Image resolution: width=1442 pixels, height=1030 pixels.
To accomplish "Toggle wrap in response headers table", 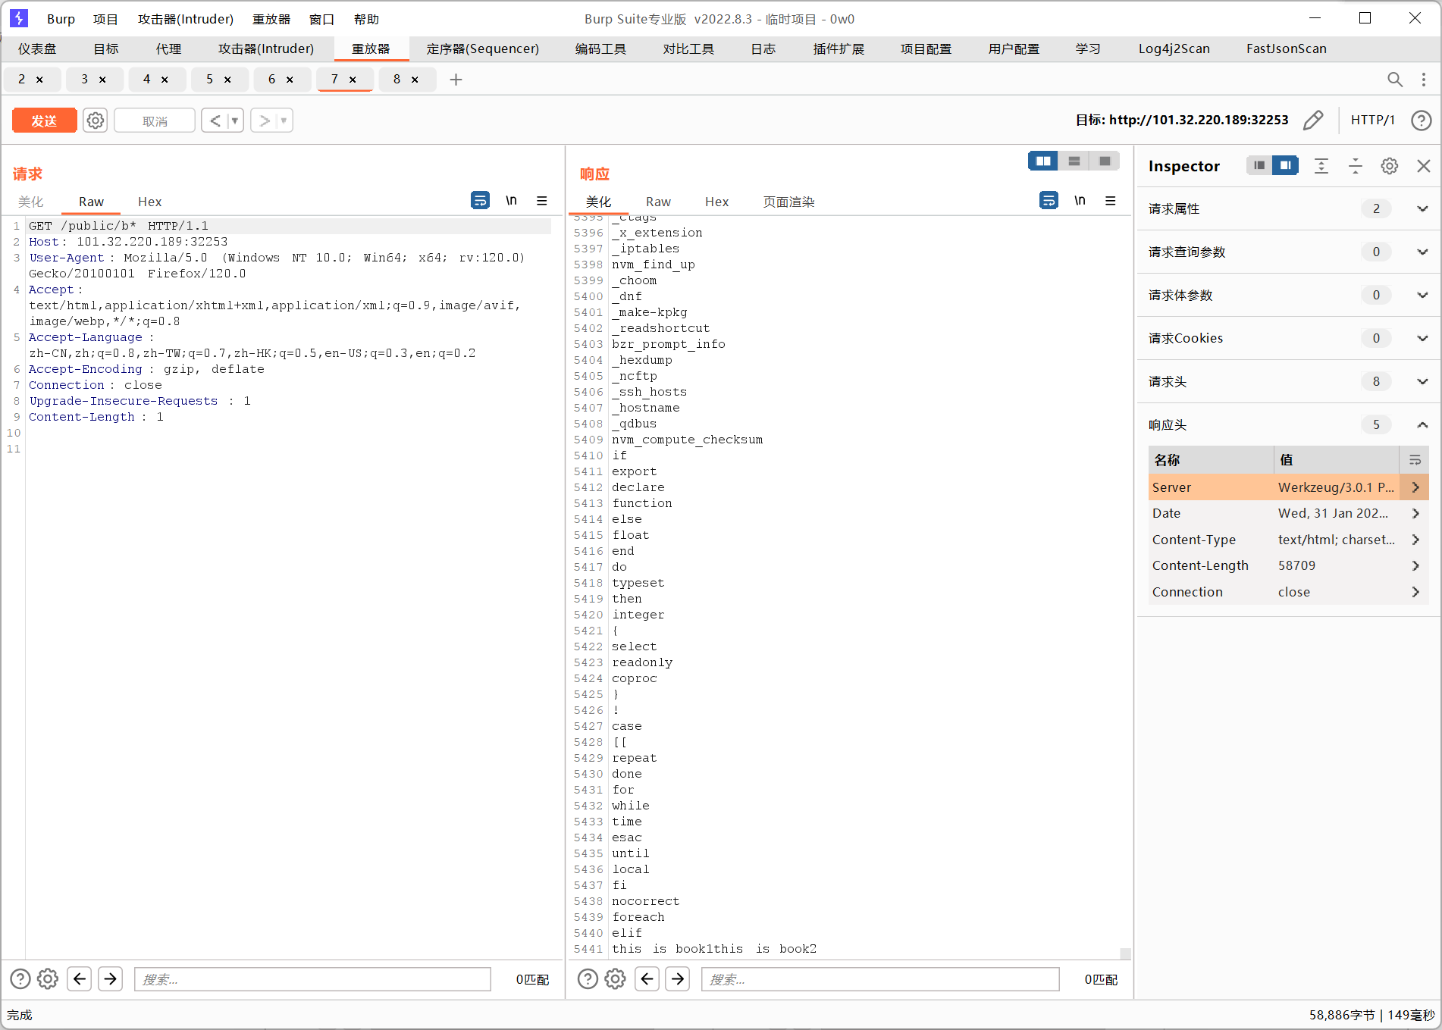I will (1414, 460).
